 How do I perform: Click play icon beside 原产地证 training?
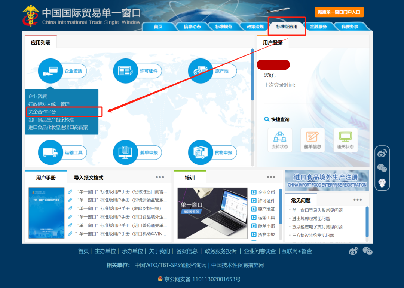click(254, 209)
